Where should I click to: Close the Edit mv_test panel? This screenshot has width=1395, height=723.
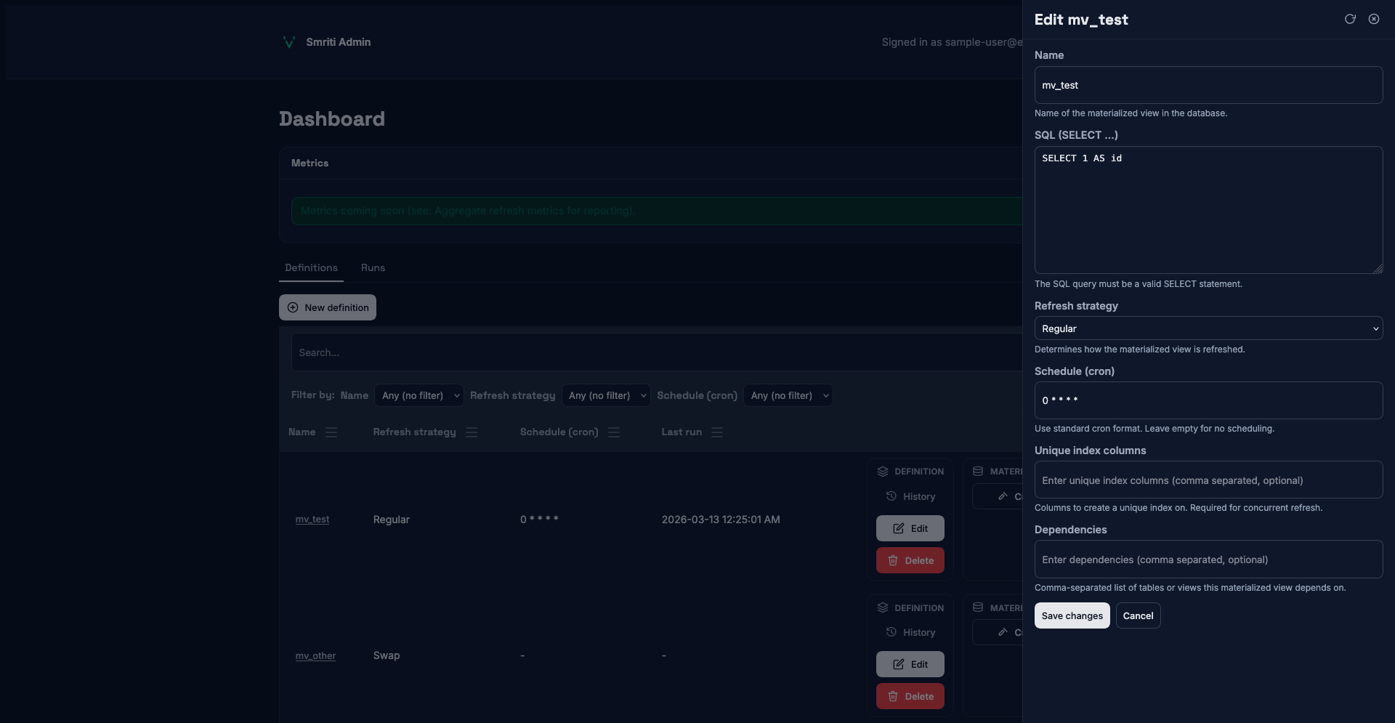(x=1373, y=20)
